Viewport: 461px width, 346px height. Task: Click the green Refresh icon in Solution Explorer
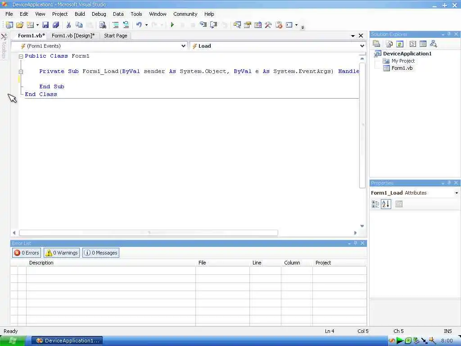point(400,44)
